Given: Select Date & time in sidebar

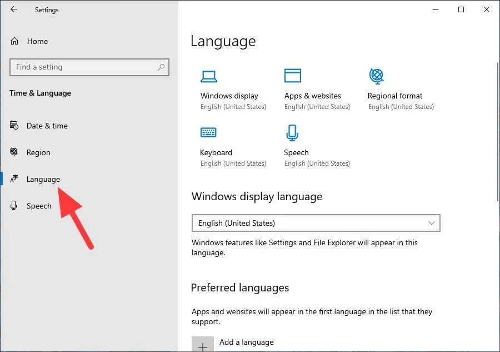Looking at the screenshot, I should pyautogui.click(x=47, y=126).
